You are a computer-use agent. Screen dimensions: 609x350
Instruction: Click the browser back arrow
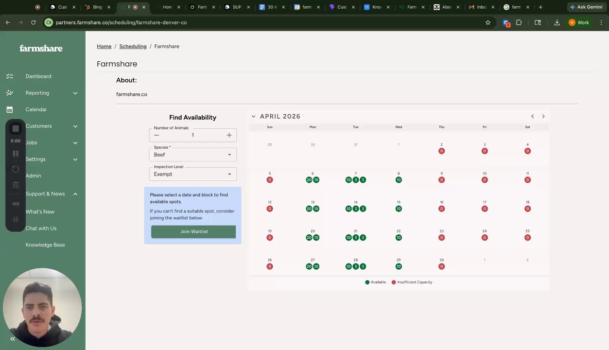8,22
